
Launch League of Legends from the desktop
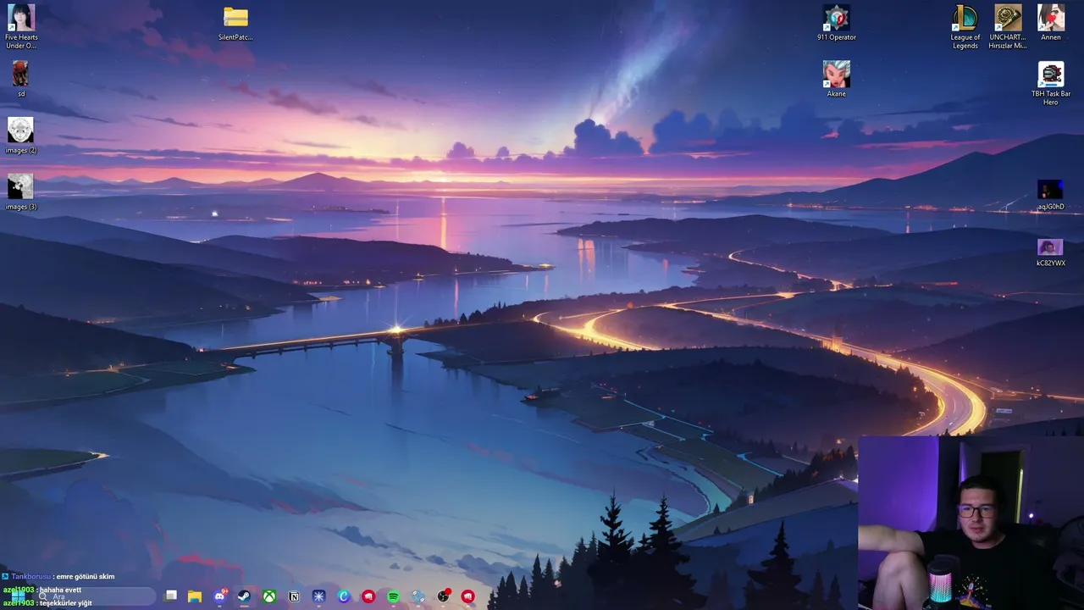[x=965, y=25]
